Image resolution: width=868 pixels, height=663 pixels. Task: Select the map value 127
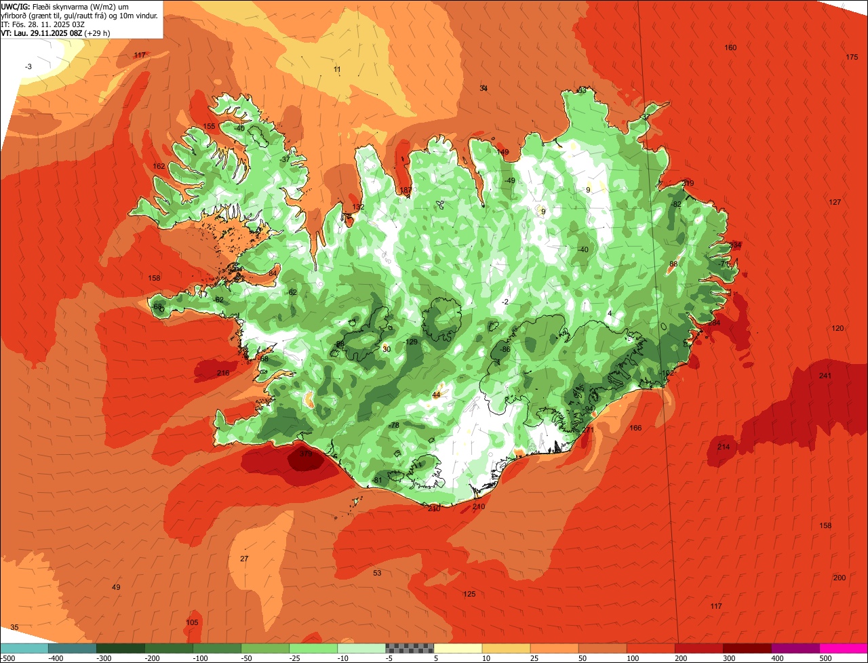[835, 202]
